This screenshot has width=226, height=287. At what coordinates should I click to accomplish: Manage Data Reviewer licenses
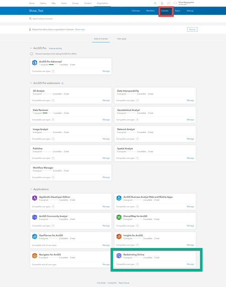106,120
